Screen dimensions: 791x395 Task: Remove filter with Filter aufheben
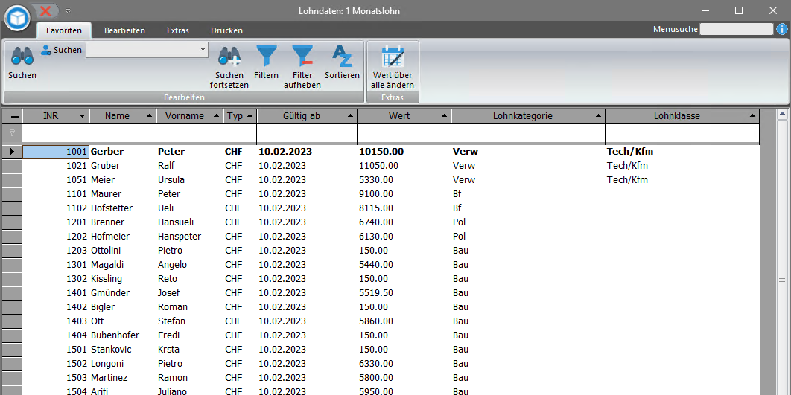point(302,57)
